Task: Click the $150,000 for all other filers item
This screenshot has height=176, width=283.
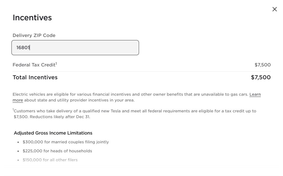Action: click(50, 160)
